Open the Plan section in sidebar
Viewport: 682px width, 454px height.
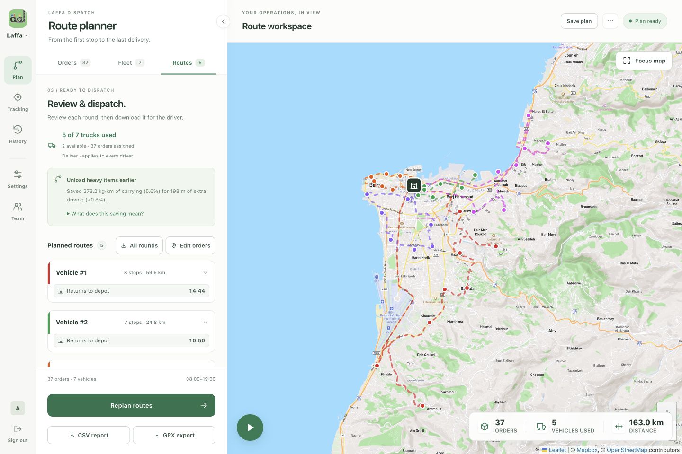18,70
